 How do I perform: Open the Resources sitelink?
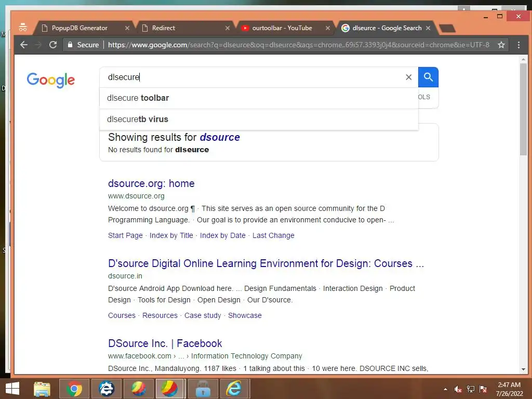pyautogui.click(x=160, y=315)
